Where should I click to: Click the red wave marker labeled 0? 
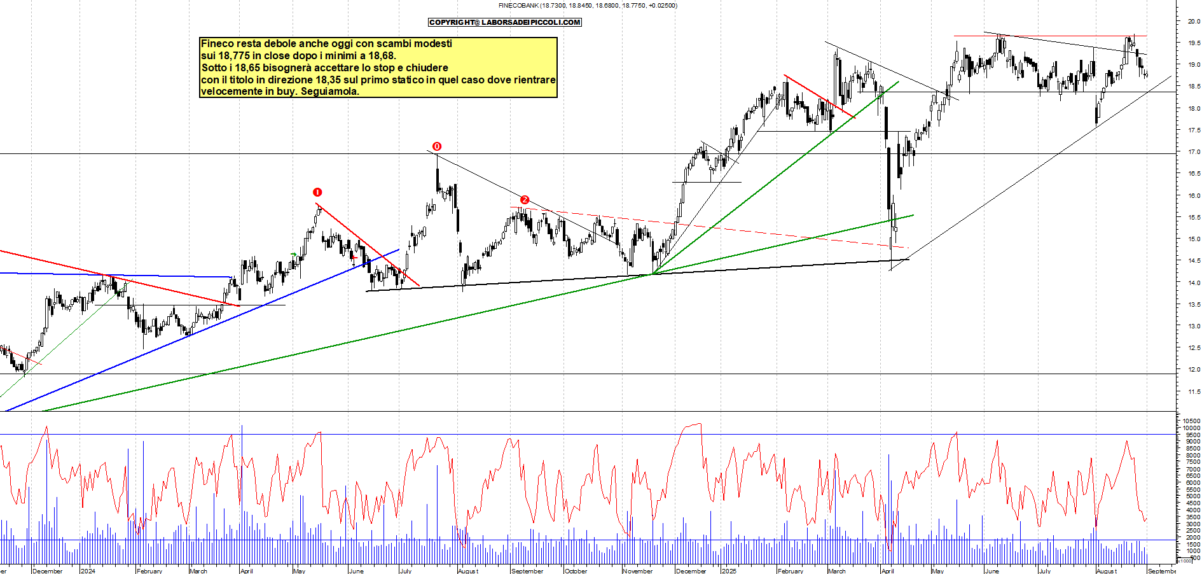pos(437,146)
